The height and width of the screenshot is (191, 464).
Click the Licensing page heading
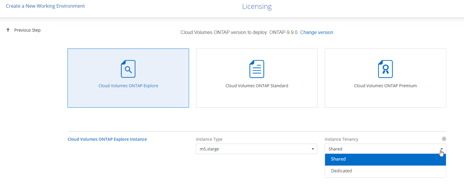(257, 7)
